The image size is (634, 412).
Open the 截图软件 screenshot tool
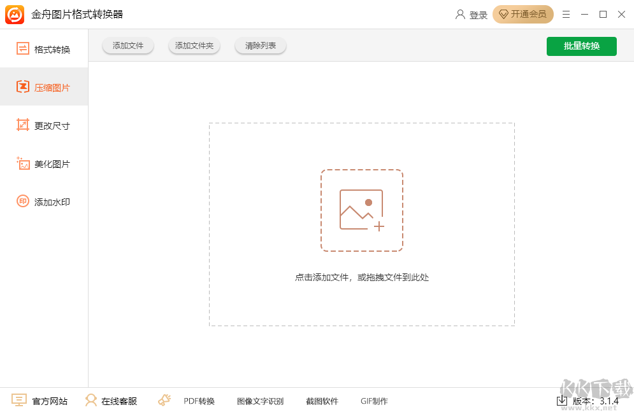pyautogui.click(x=322, y=401)
